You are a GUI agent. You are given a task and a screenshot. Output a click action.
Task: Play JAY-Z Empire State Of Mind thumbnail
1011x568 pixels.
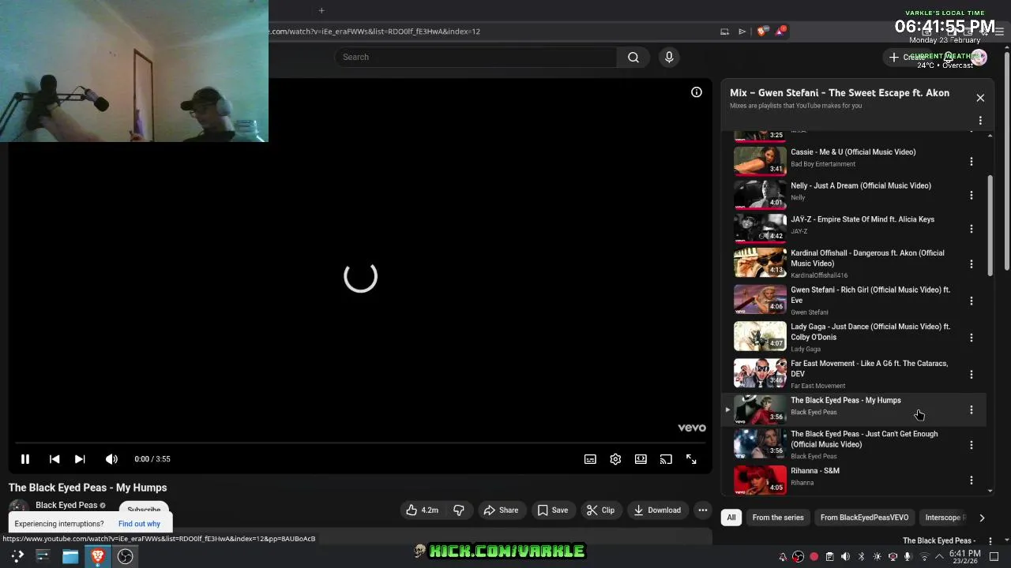(760, 229)
